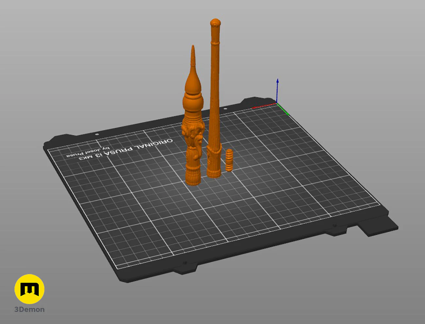Click the 3Demon text label
This screenshot has height=324, width=425.
pos(29,310)
